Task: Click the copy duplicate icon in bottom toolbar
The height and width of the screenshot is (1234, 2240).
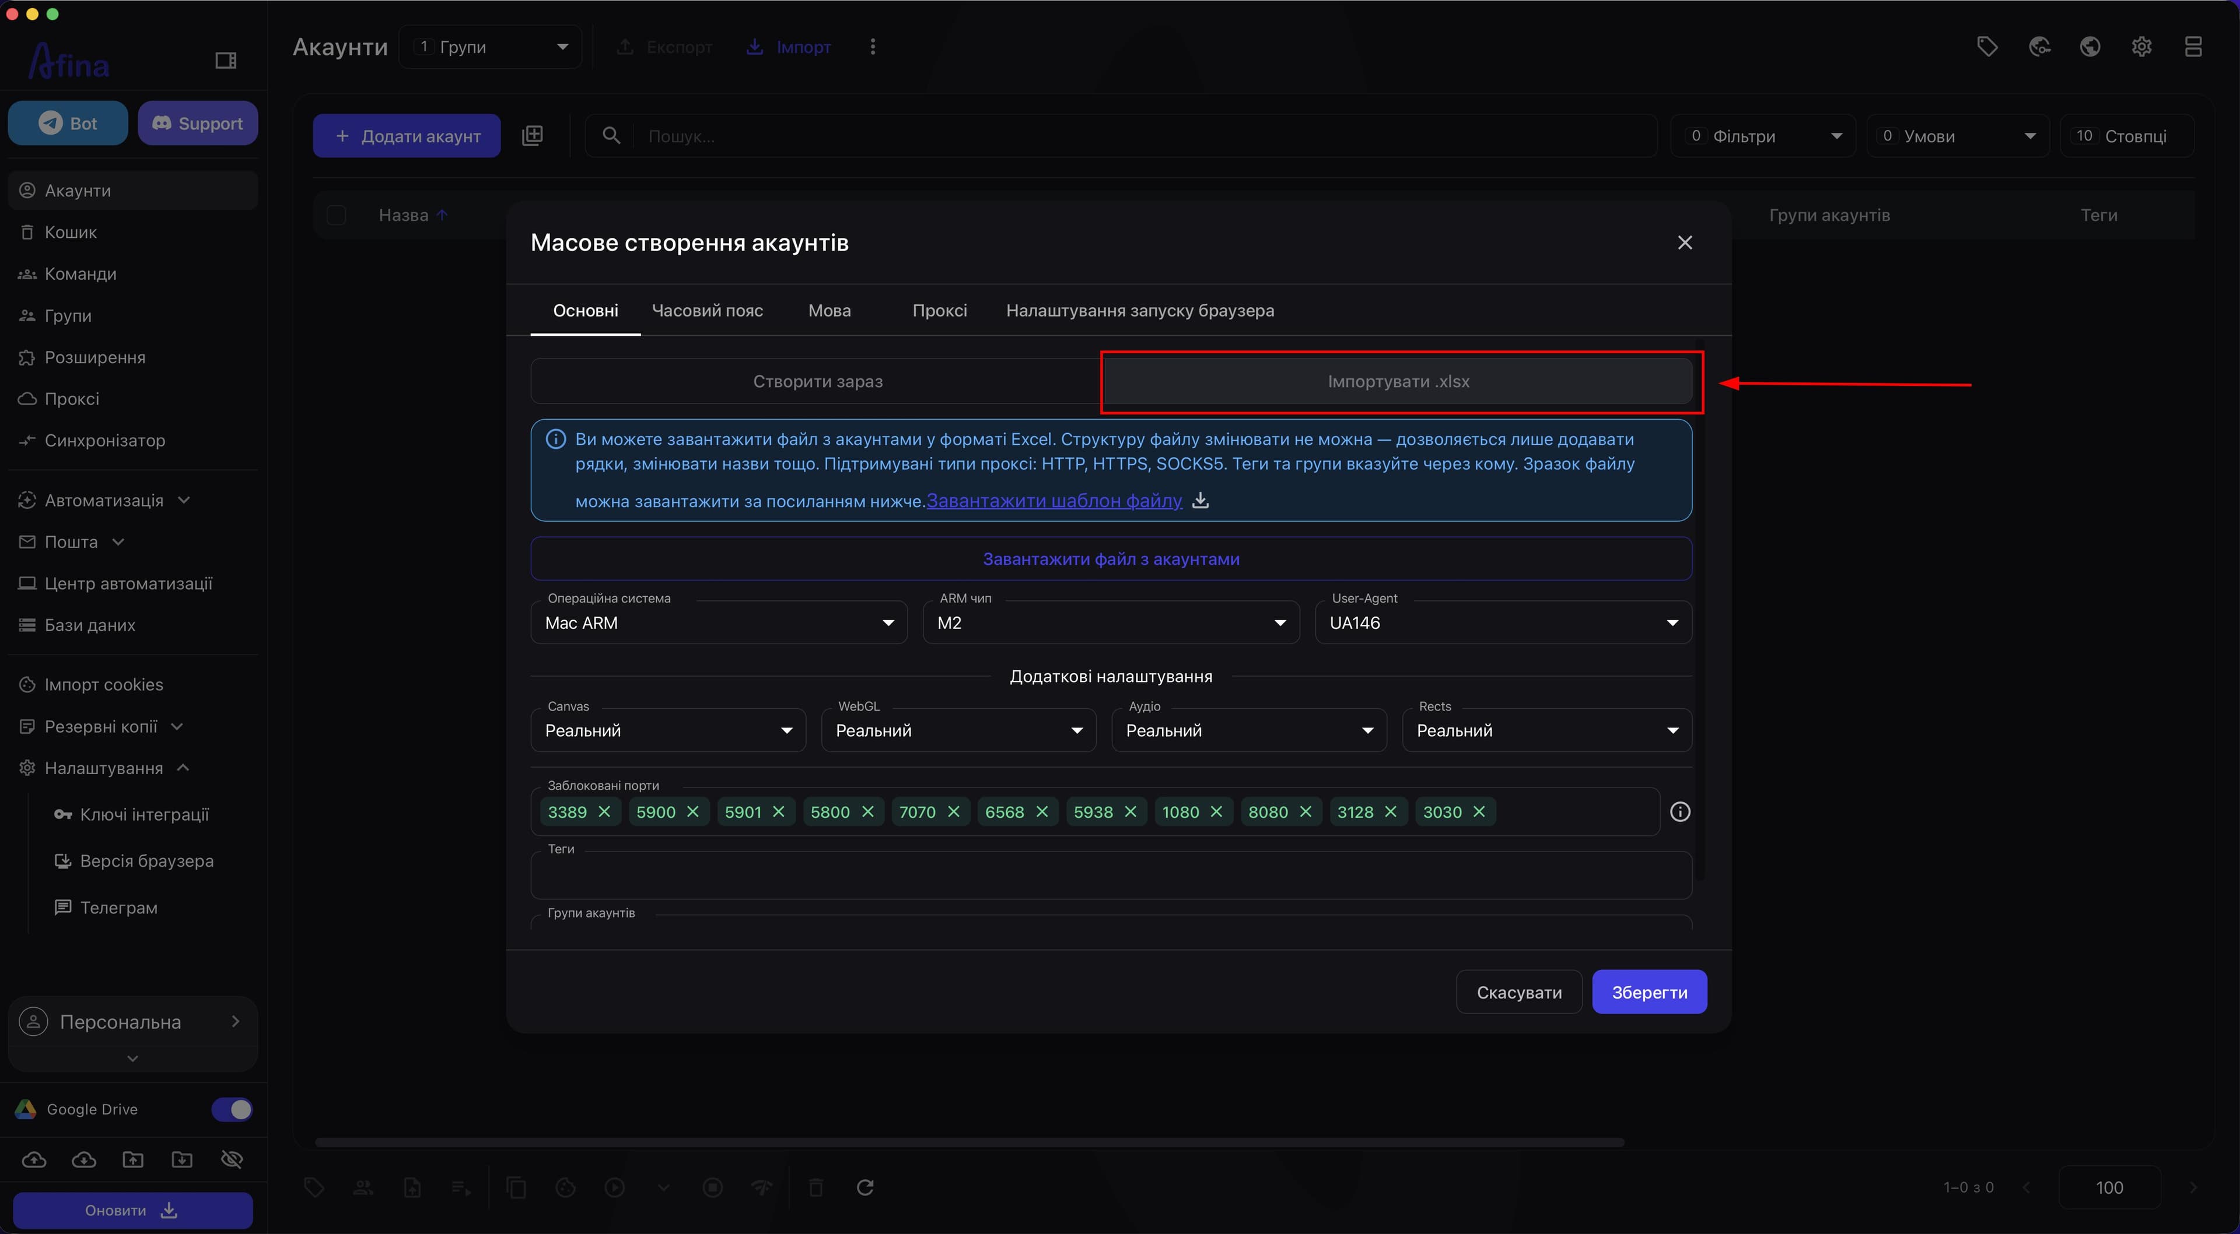Action: click(516, 1187)
